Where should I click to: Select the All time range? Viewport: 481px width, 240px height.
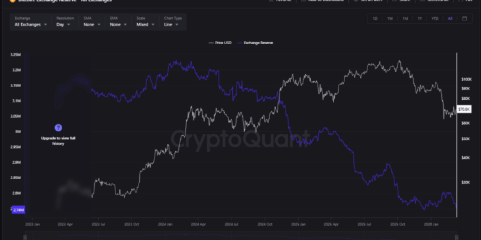tap(450, 19)
